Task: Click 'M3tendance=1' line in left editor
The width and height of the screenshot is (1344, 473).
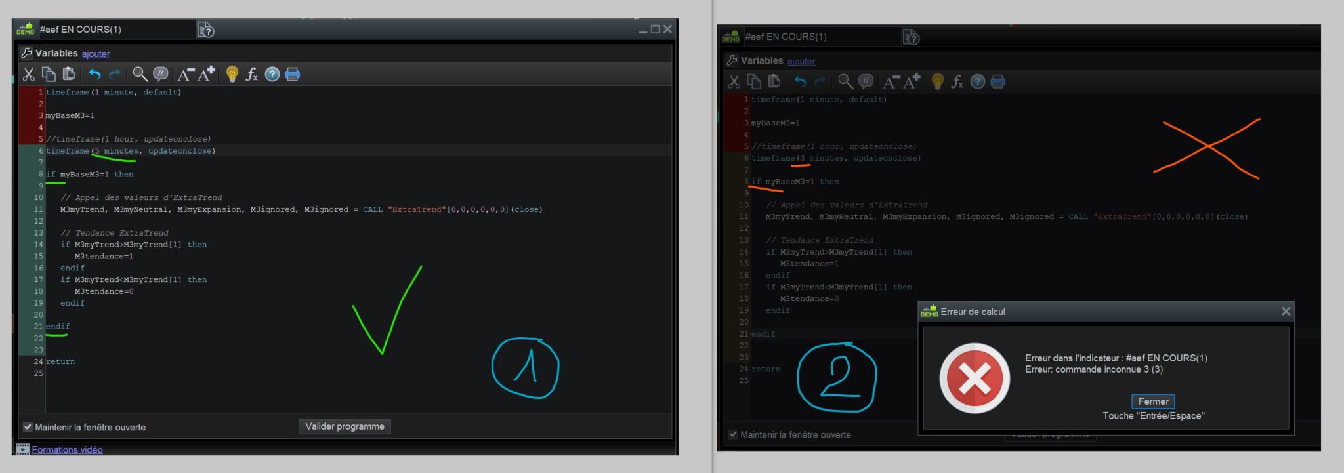Action: (x=104, y=257)
